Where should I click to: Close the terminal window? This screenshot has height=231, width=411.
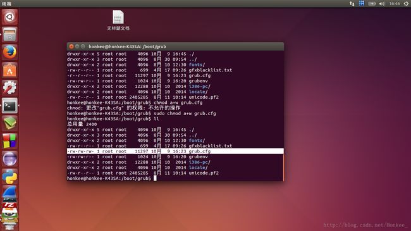point(71,46)
